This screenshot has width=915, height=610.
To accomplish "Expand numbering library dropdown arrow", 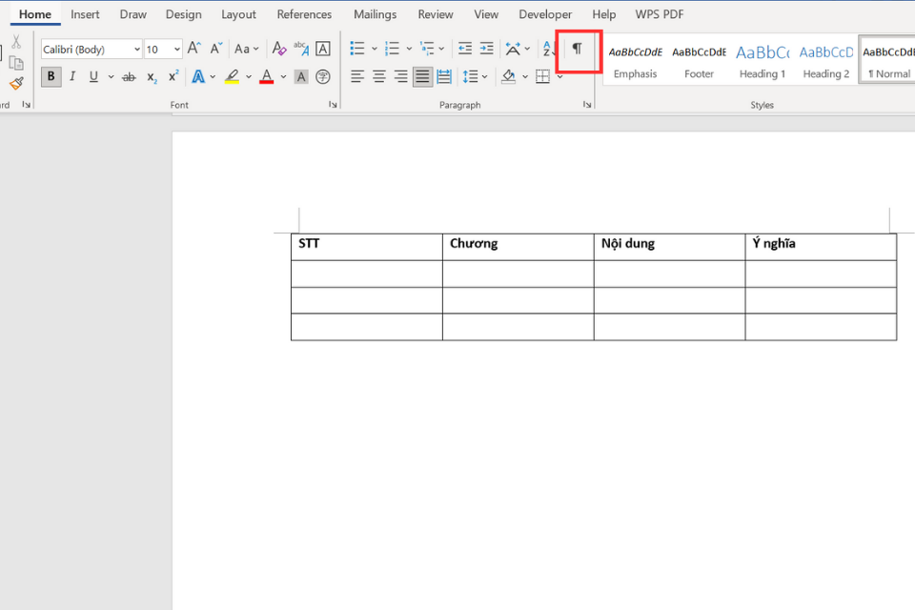I will pos(409,49).
